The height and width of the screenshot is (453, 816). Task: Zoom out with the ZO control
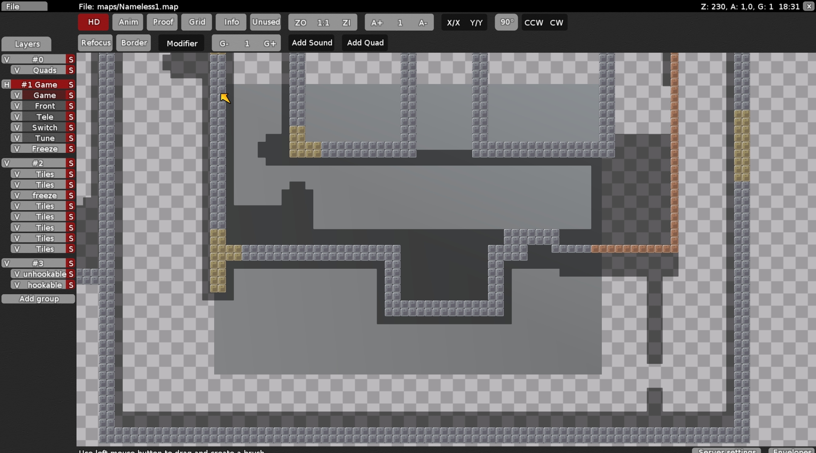click(x=300, y=22)
